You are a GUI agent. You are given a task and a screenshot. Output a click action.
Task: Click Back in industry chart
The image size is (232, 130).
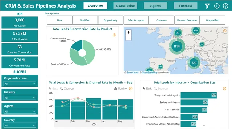pyautogui.click(x=147, y=88)
